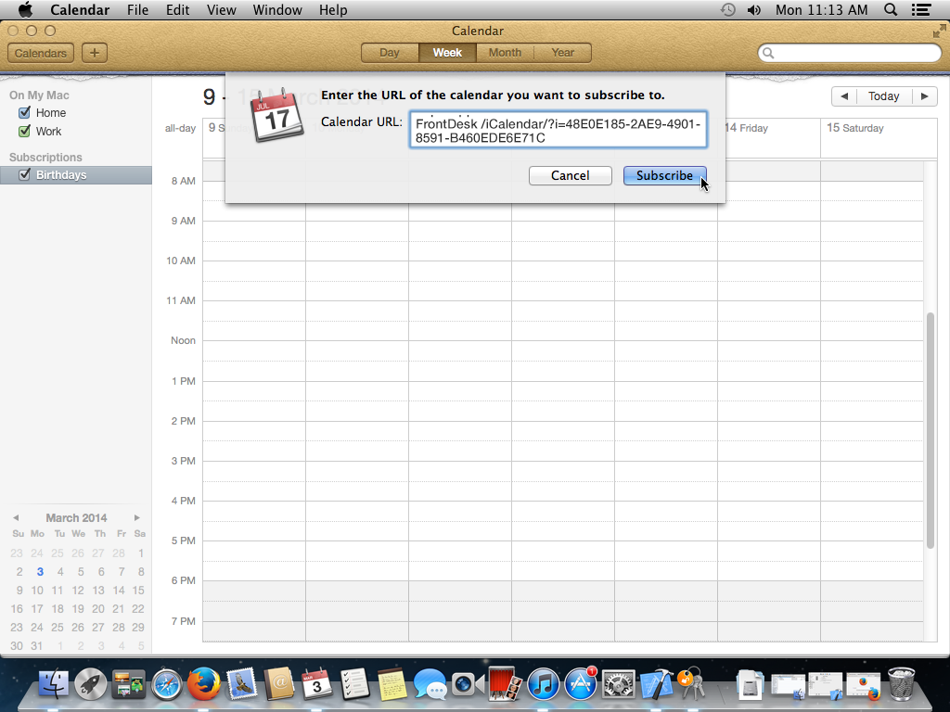Open the File menu
950x712 pixels.
[137, 9]
